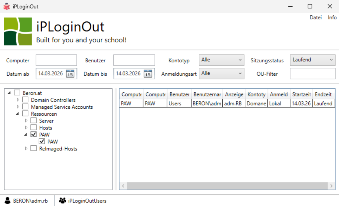339x206 pixels.
Task: Open the Datum bis calendar picker icon
Action: 148,74
